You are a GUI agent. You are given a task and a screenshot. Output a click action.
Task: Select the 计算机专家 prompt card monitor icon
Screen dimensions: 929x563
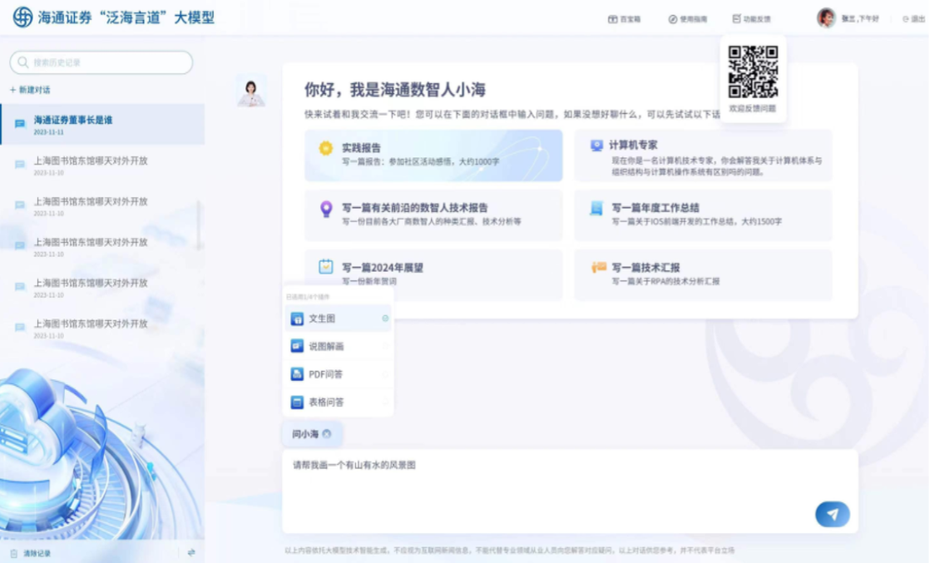pyautogui.click(x=596, y=146)
